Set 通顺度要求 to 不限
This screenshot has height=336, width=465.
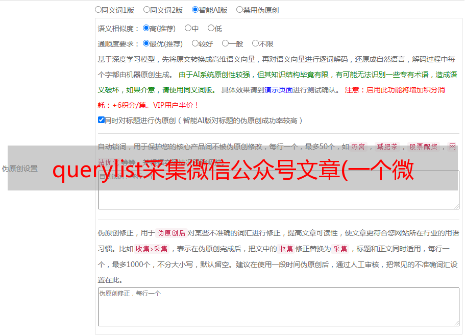[255, 43]
